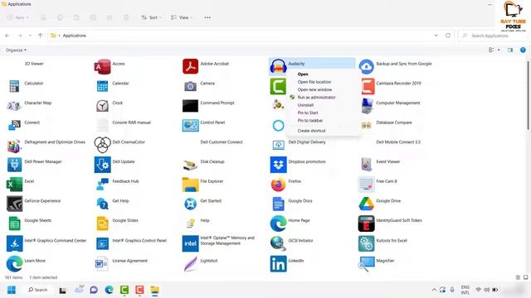Select the Home Page Edge icon
Image resolution: width=531 pixels, height=298 pixels.
(x=279, y=223)
